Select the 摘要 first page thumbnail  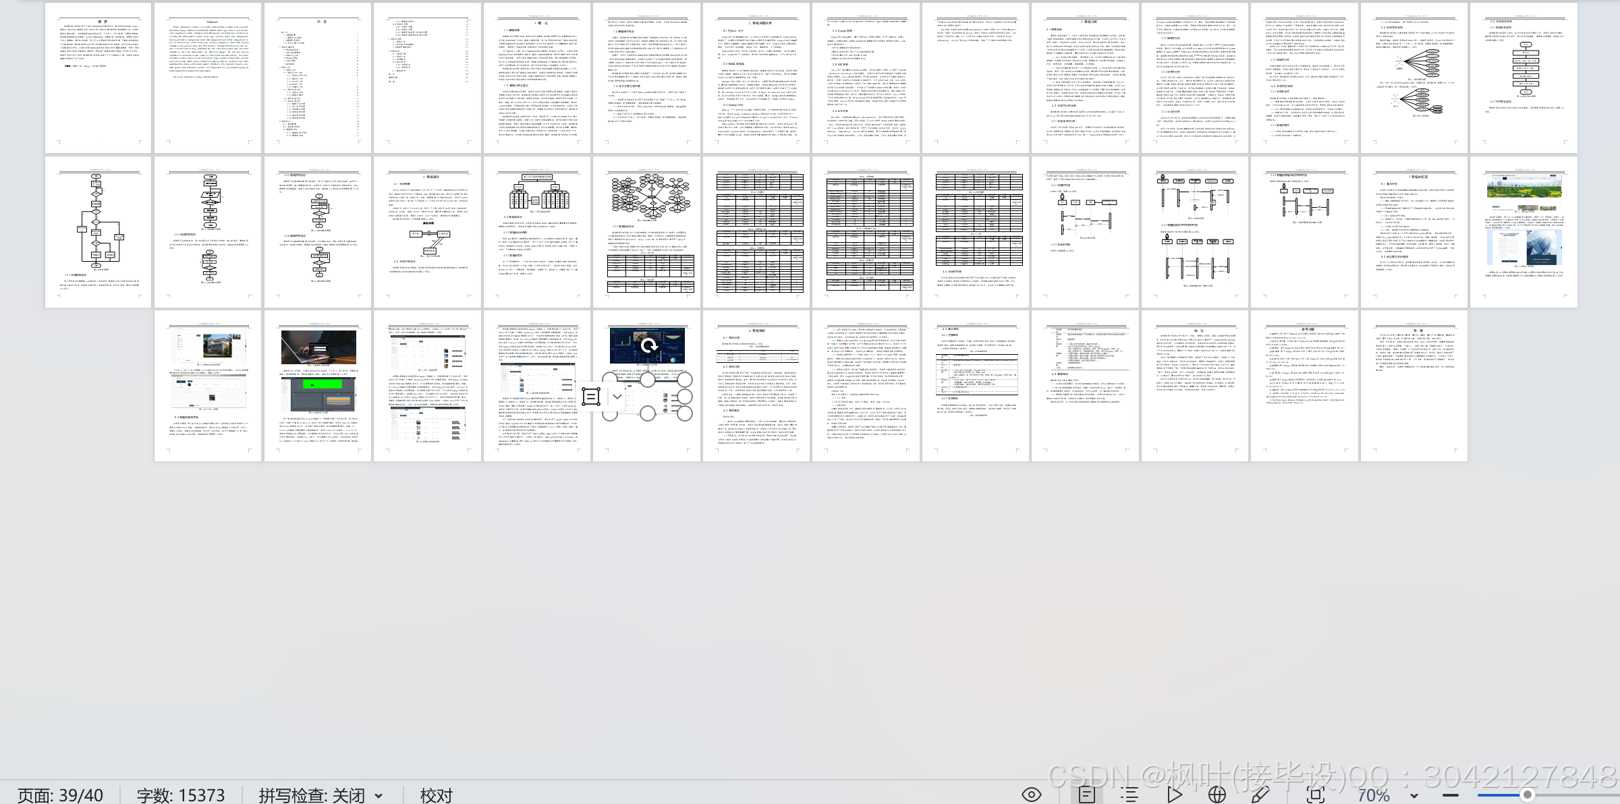coord(99,78)
